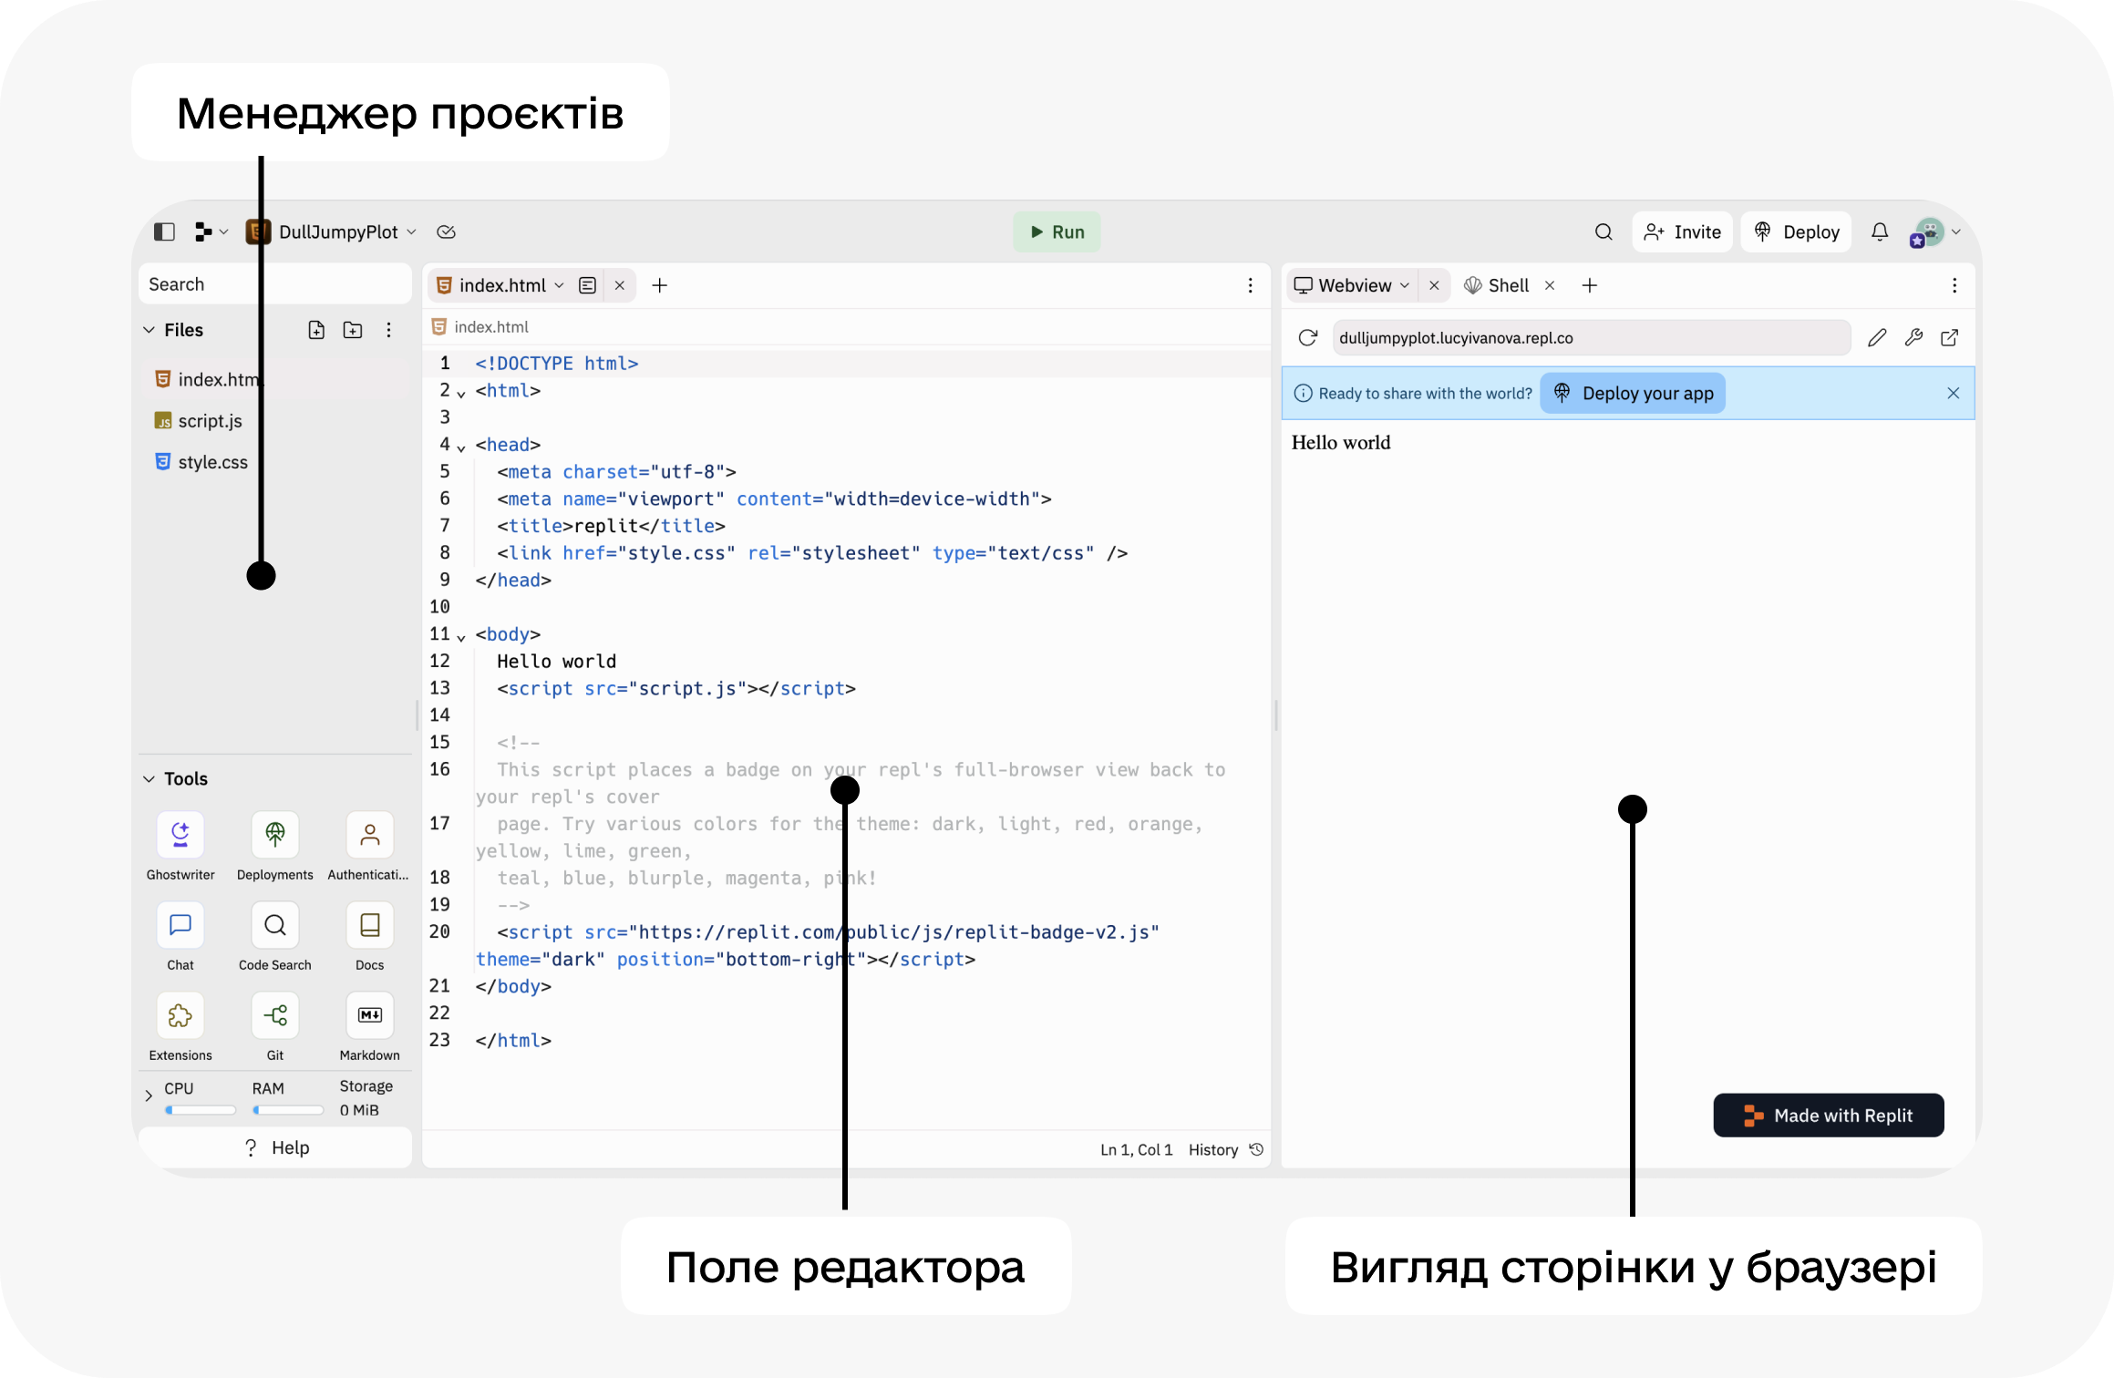Screen dimensions: 2114x1378
Task: Close the index.html tab
Action: 620,286
